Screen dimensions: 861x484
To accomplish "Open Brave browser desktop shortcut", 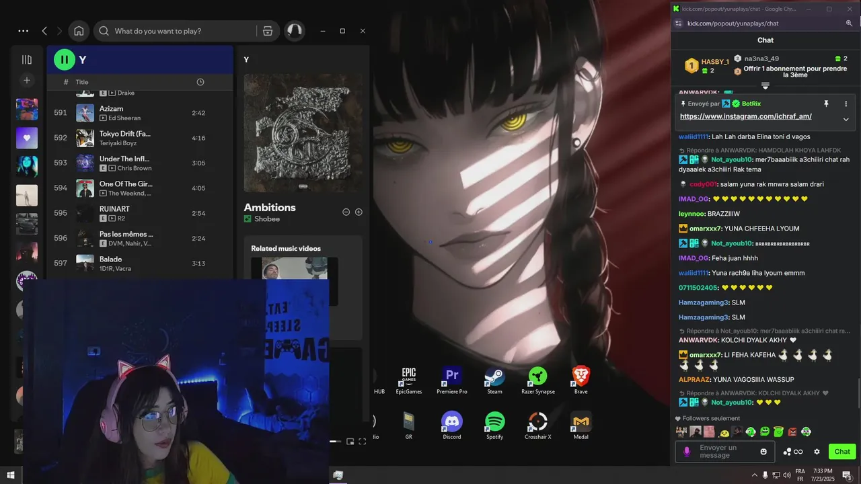I will pyautogui.click(x=581, y=381).
